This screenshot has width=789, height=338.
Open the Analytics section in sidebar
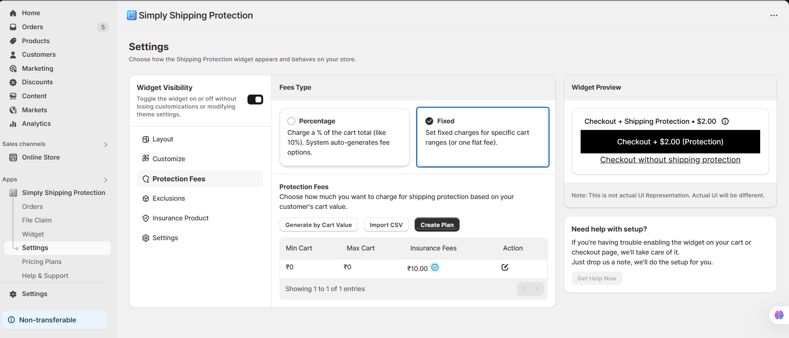(36, 124)
